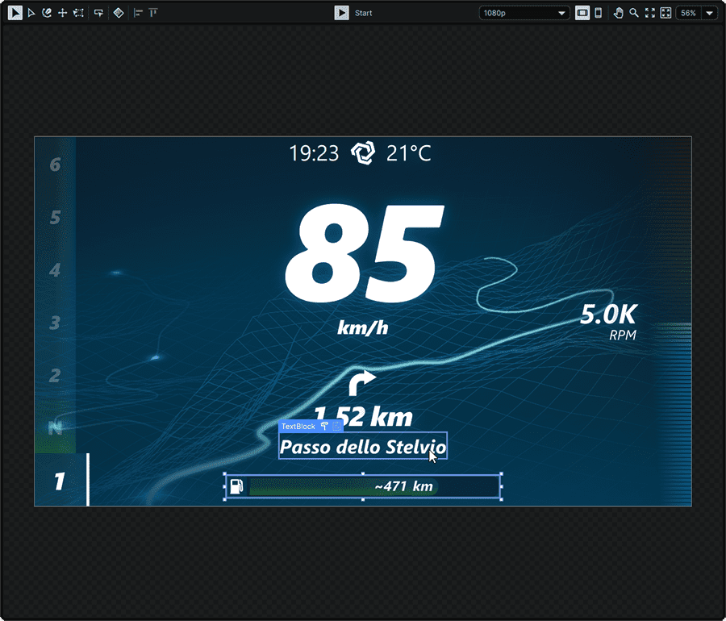
Task: Click the paint roller on TextBlock tag
Action: coord(324,426)
